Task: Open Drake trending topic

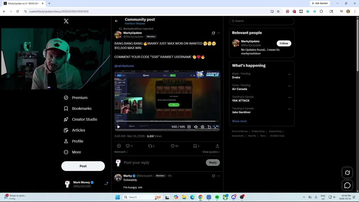Action: coord(236,77)
